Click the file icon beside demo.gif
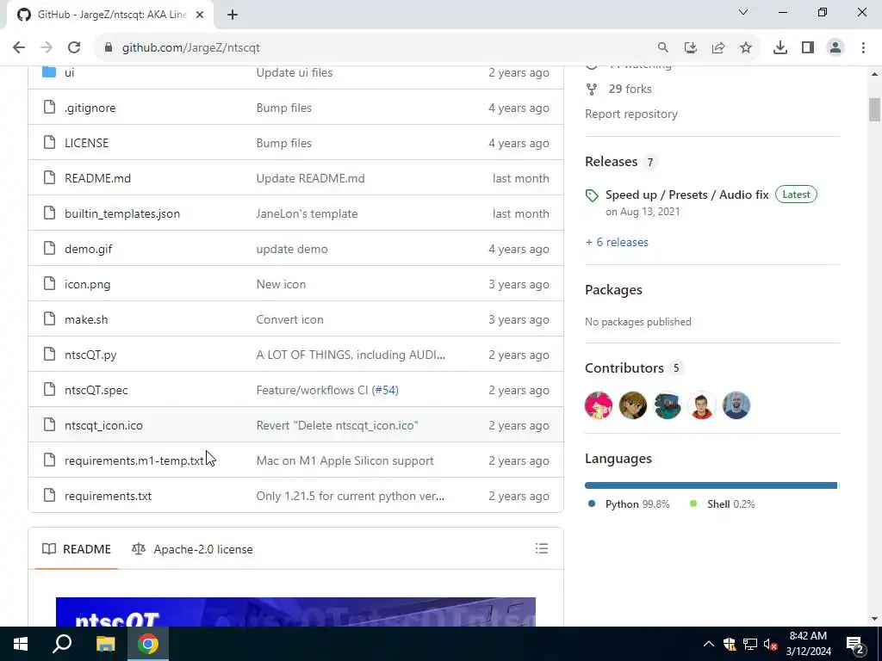The width and height of the screenshot is (882, 661). (x=49, y=248)
